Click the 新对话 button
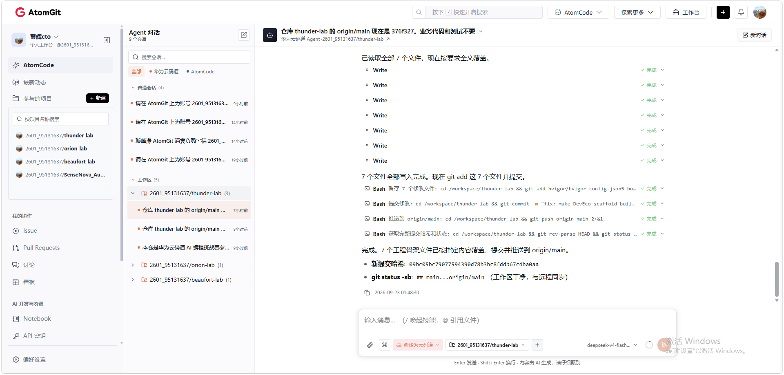The width and height of the screenshot is (784, 375). point(754,35)
